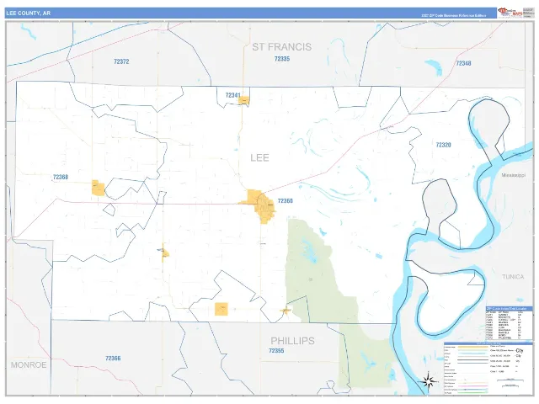539x404 pixels.
Task: Click the ZIP Code Index header bar
Action: point(509,309)
